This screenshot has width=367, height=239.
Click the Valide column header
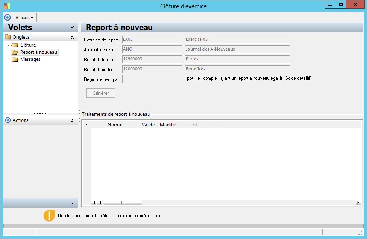148,125
